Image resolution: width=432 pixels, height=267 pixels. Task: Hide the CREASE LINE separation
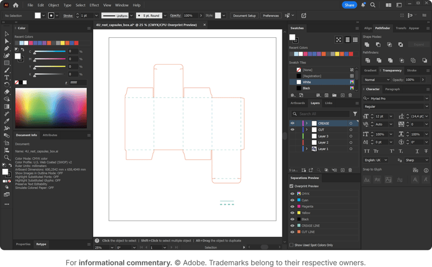click(292, 225)
